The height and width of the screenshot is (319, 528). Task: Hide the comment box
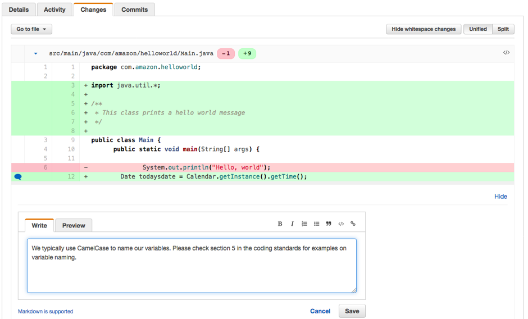(500, 197)
